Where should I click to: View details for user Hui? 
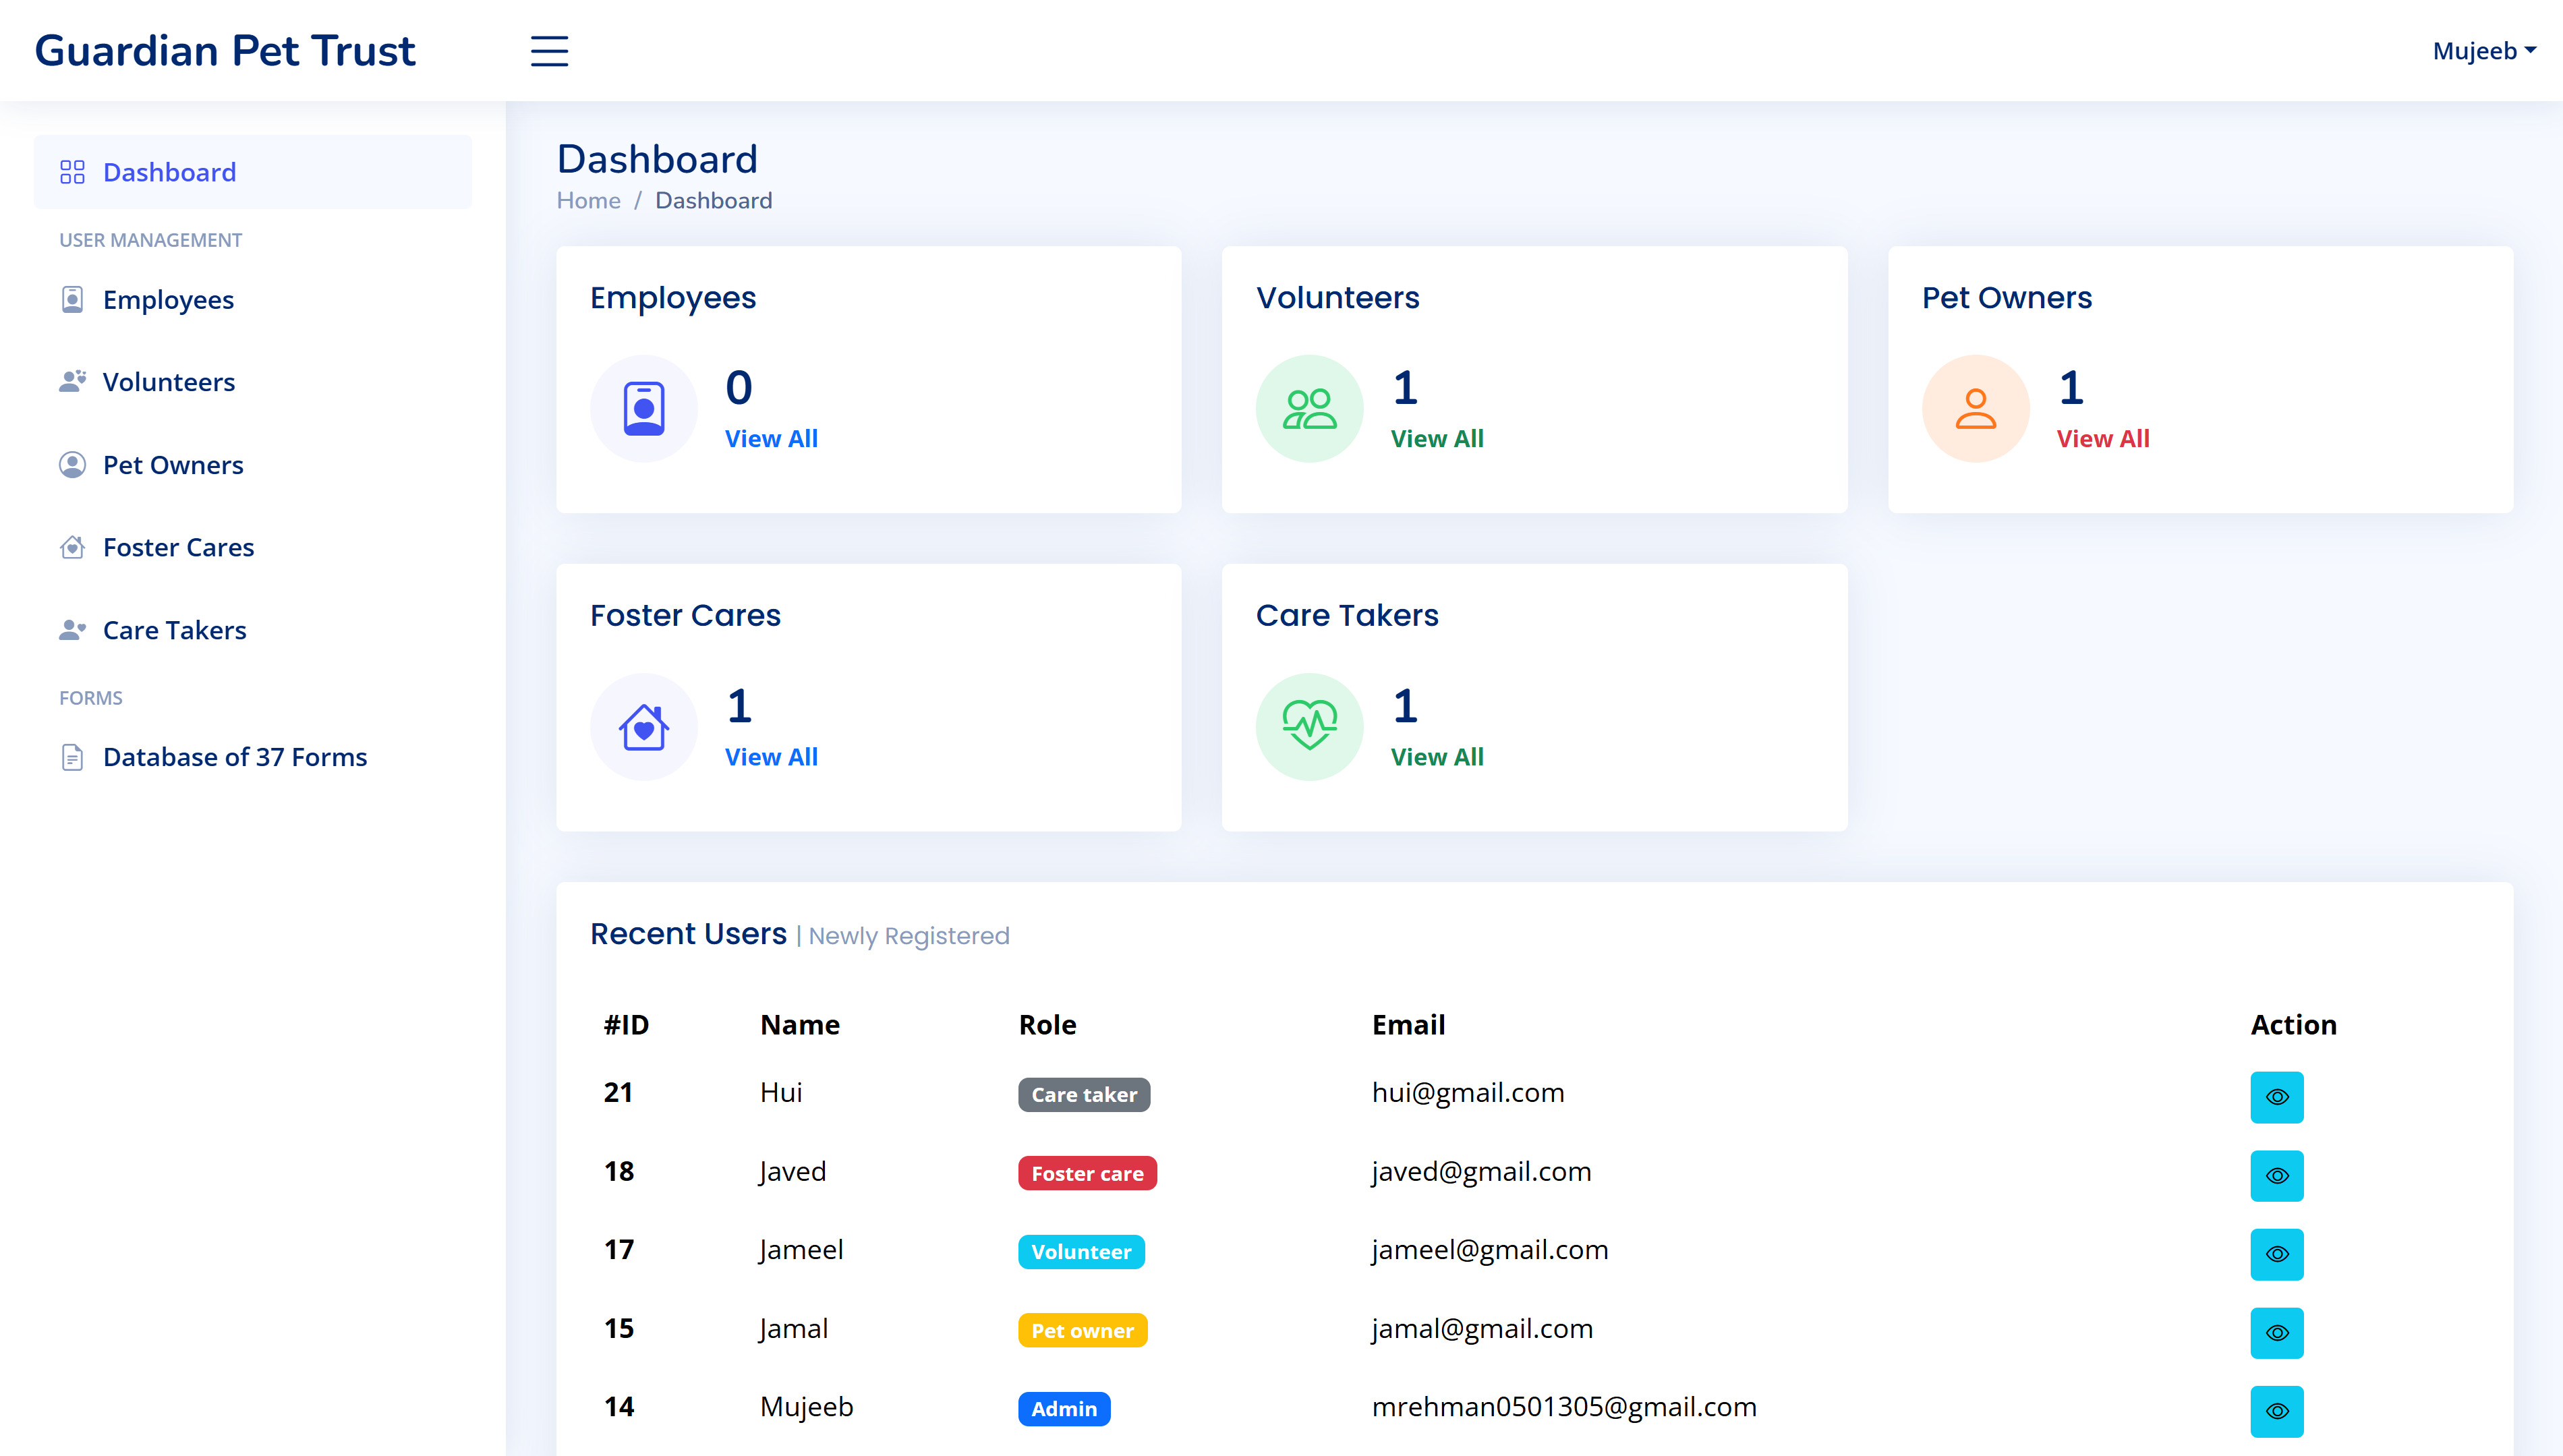[x=2276, y=1097]
